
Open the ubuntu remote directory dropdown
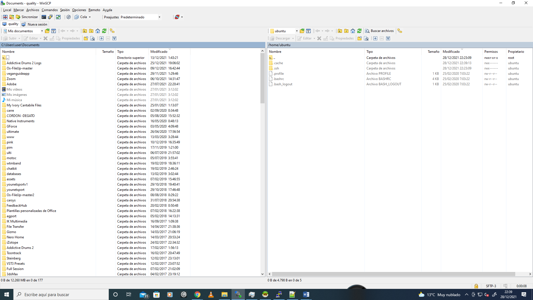296,31
